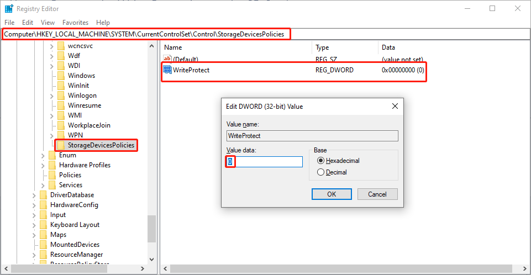
Task: Click the (Default) string value icon
Action: [x=167, y=59]
